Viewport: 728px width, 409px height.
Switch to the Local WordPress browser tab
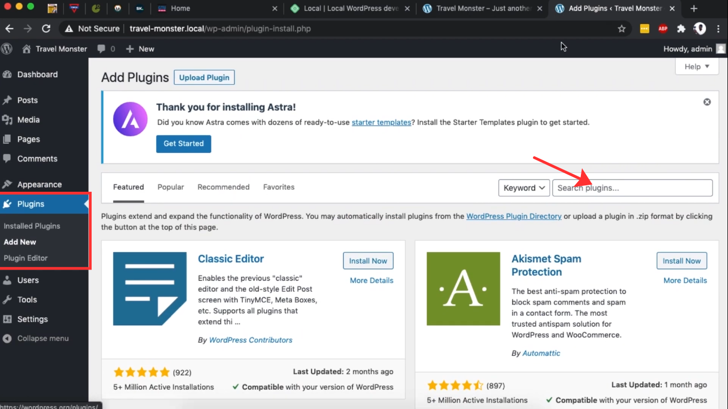point(351,9)
